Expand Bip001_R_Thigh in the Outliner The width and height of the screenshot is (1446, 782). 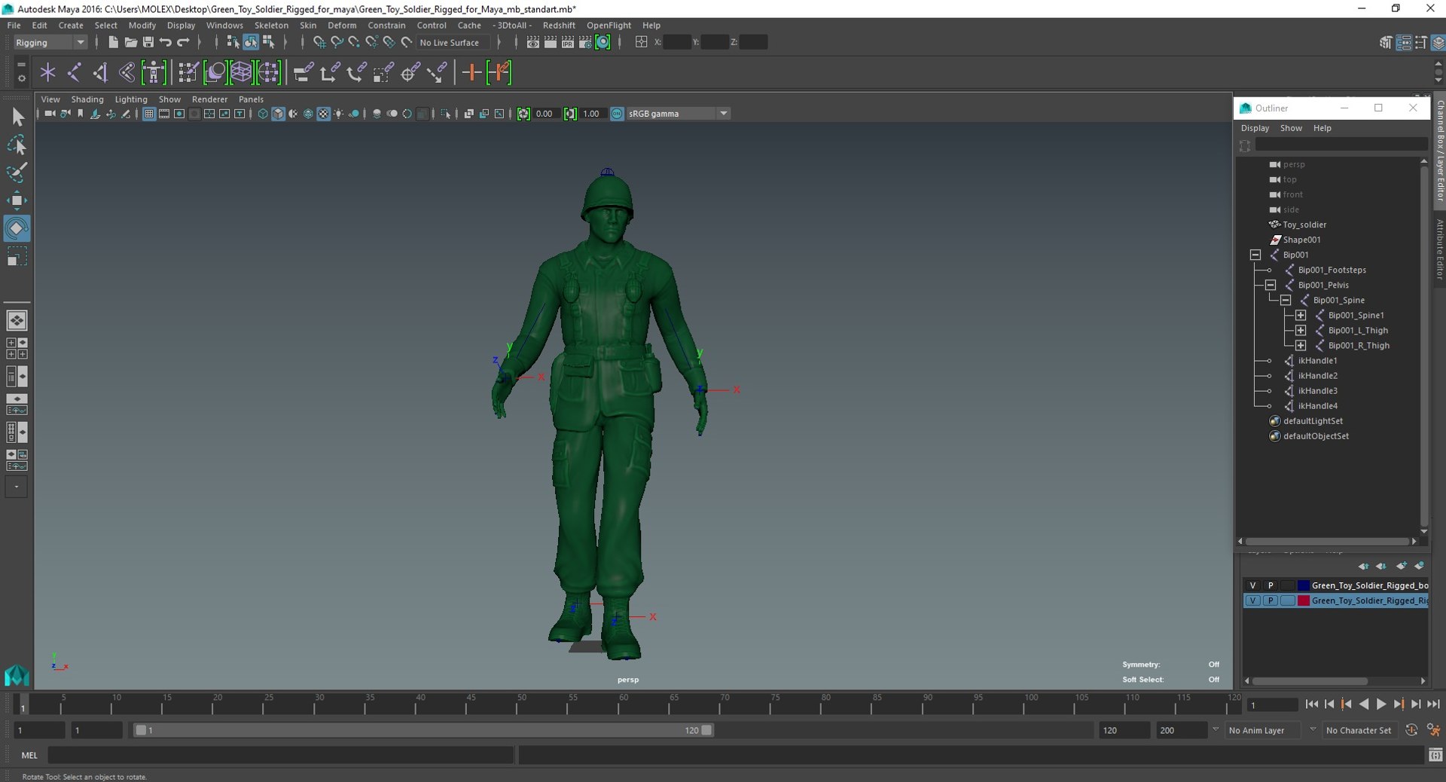coord(1301,345)
